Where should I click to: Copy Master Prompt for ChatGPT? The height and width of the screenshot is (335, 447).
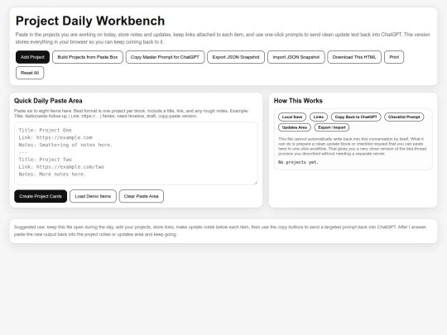[165, 57]
